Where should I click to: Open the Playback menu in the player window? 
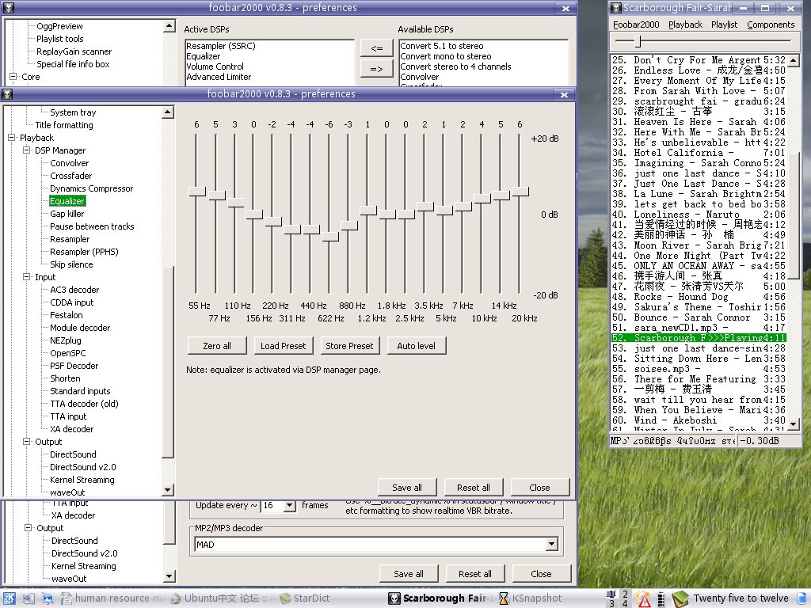(685, 25)
